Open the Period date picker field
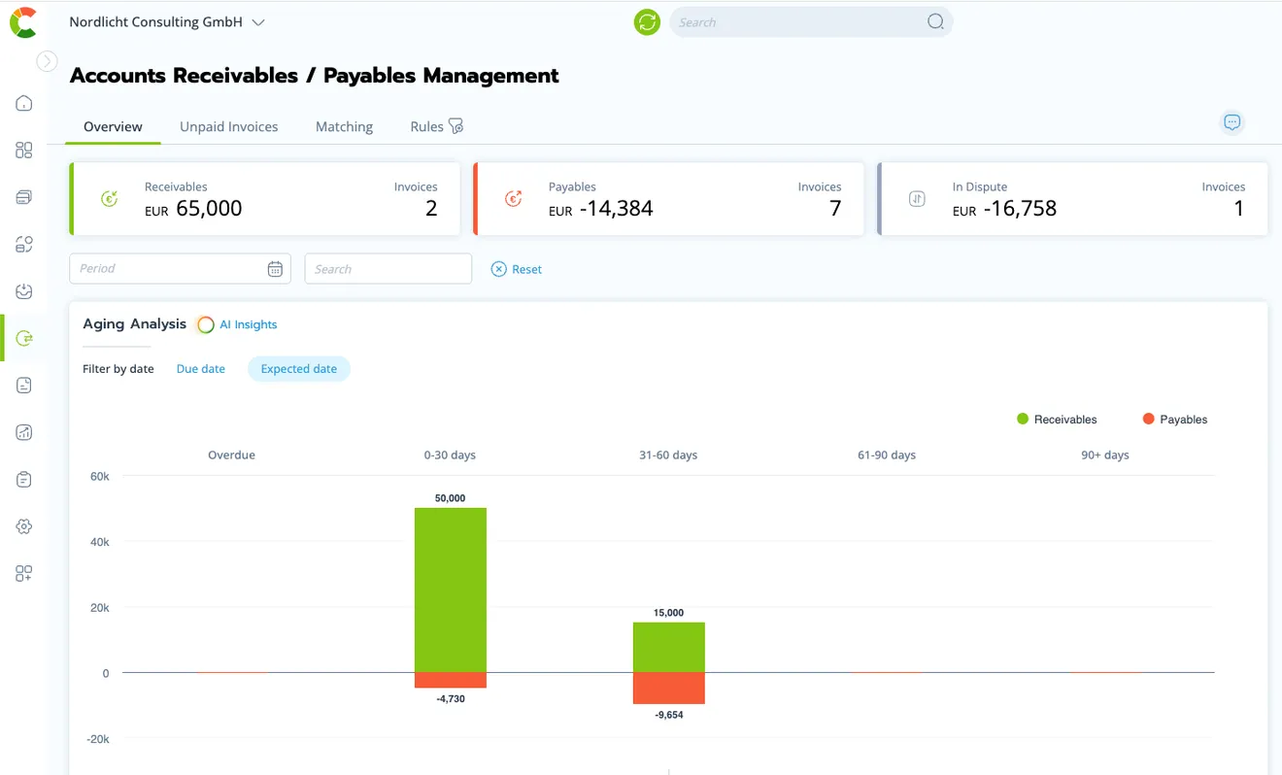 point(180,269)
